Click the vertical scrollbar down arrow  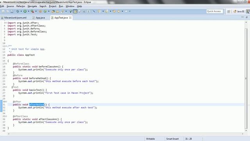(246, 130)
